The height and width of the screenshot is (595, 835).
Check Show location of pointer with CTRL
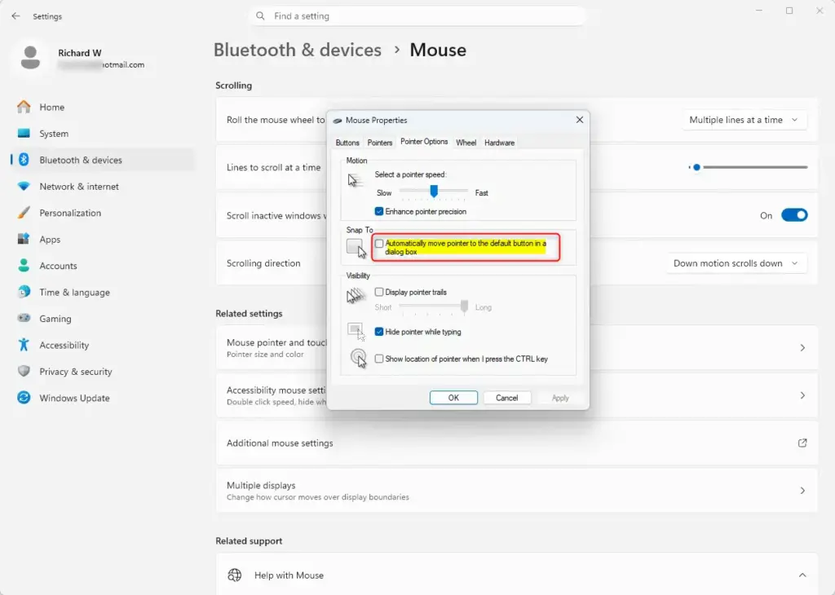coord(379,359)
